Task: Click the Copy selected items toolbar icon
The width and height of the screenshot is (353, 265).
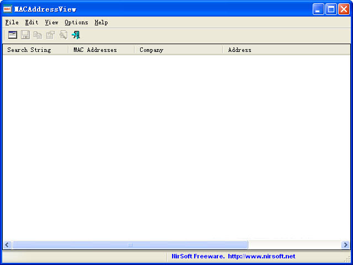Action: (38, 35)
